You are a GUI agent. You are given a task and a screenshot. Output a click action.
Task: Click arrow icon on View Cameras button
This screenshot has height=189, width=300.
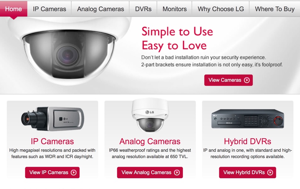point(247,80)
